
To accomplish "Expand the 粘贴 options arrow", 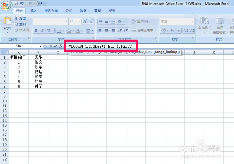I will [x=7, y=33].
